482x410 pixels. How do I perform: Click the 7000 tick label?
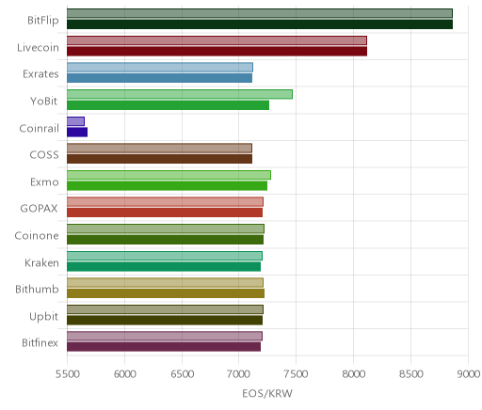tap(239, 374)
